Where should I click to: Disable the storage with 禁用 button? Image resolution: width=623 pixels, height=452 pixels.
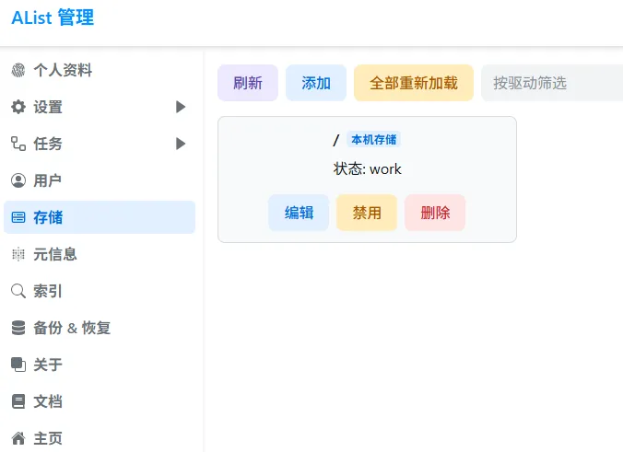tap(367, 213)
